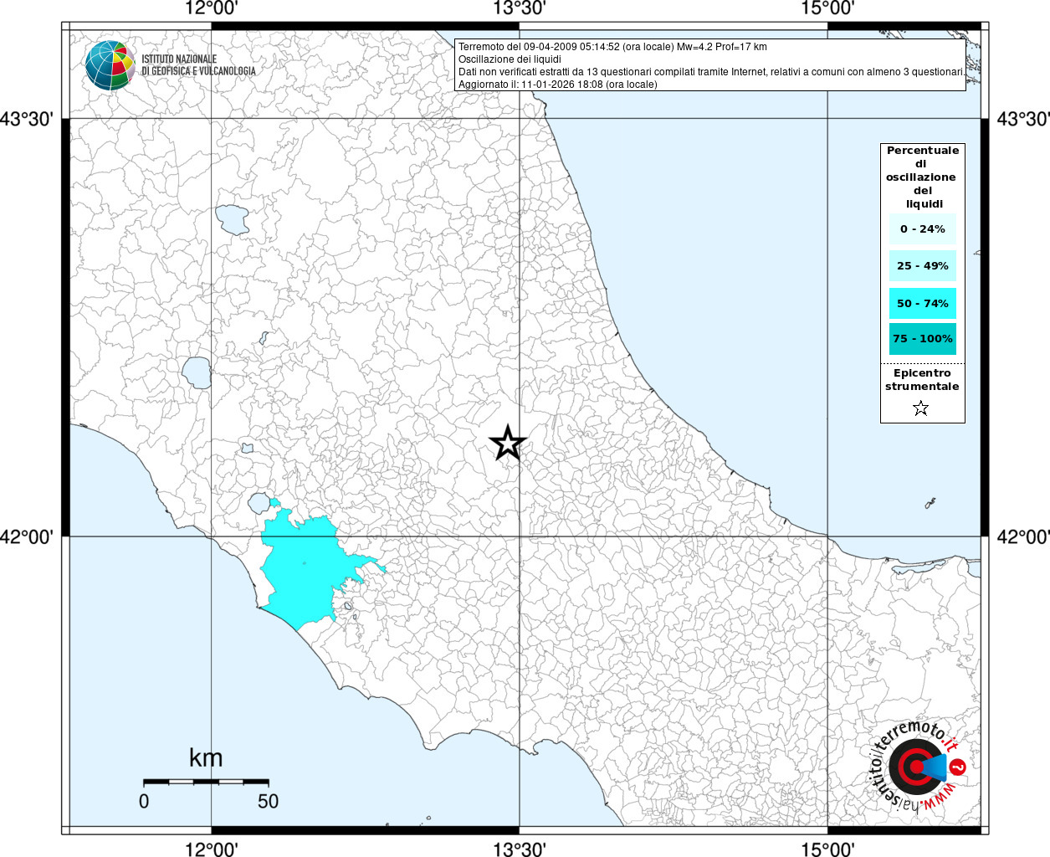Click the legend star under Epicentro strumentale

pos(921,408)
